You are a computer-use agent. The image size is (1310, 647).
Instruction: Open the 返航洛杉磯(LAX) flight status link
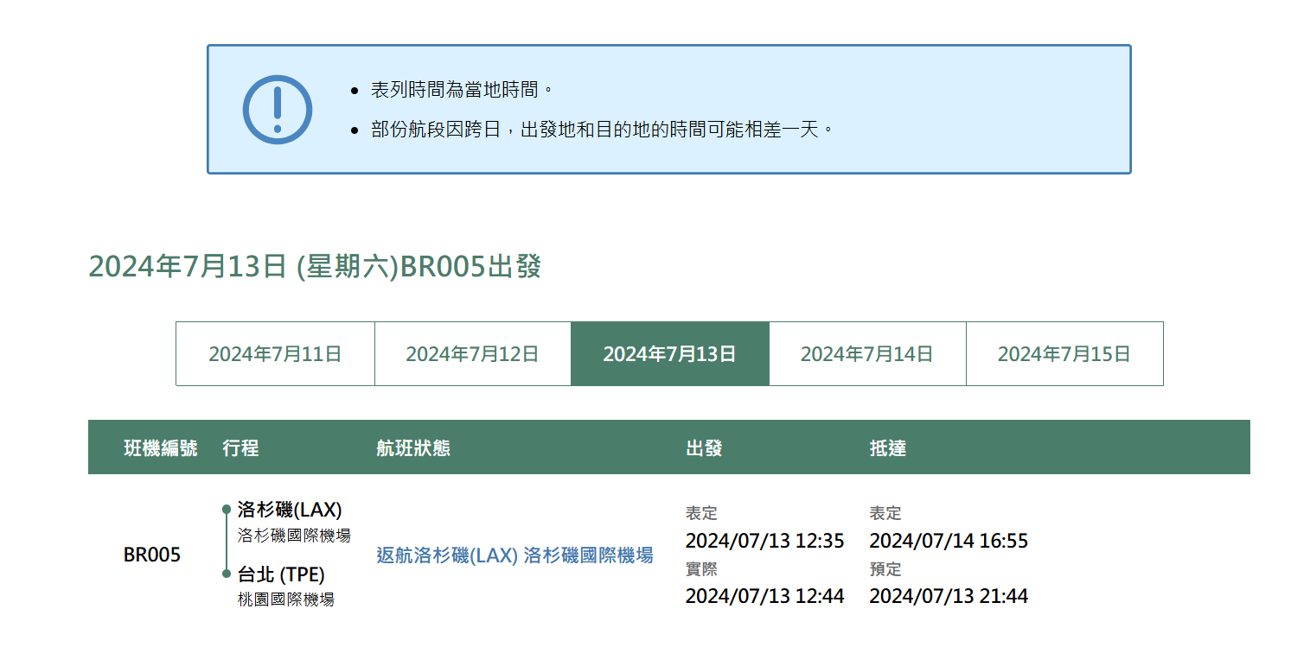coord(514,555)
